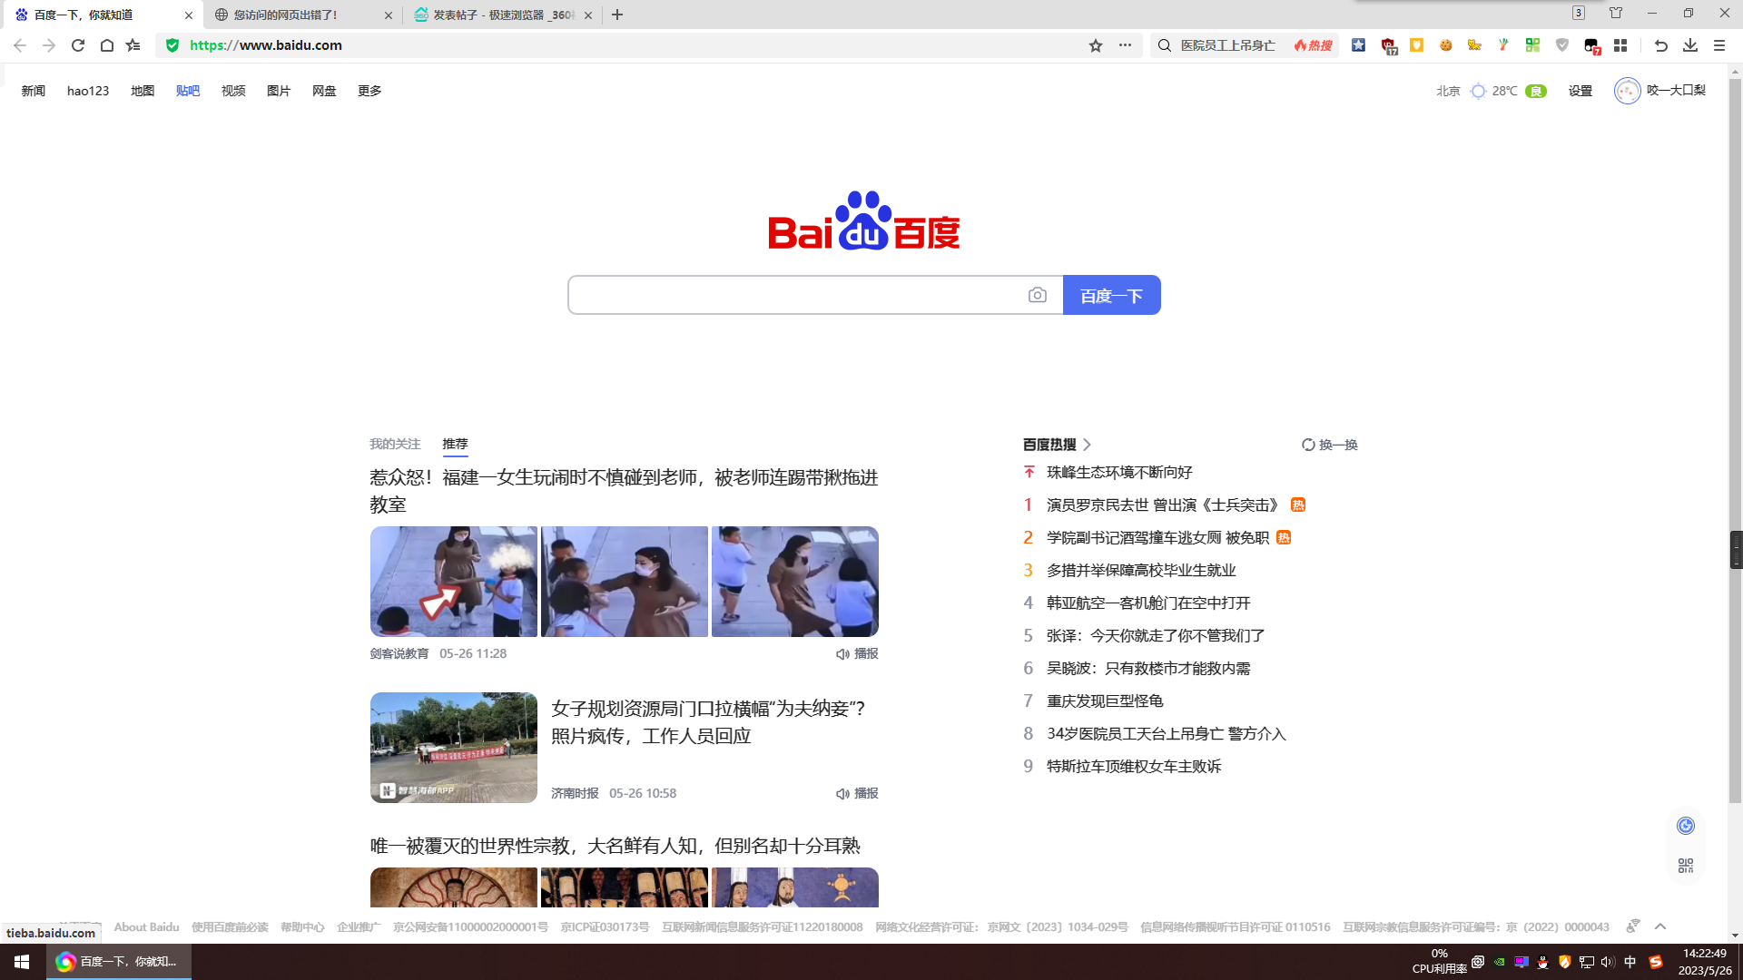Open the 女子规划资源局门口拉横幅 headline
Viewport: 1743px width, 980px height.
(708, 722)
